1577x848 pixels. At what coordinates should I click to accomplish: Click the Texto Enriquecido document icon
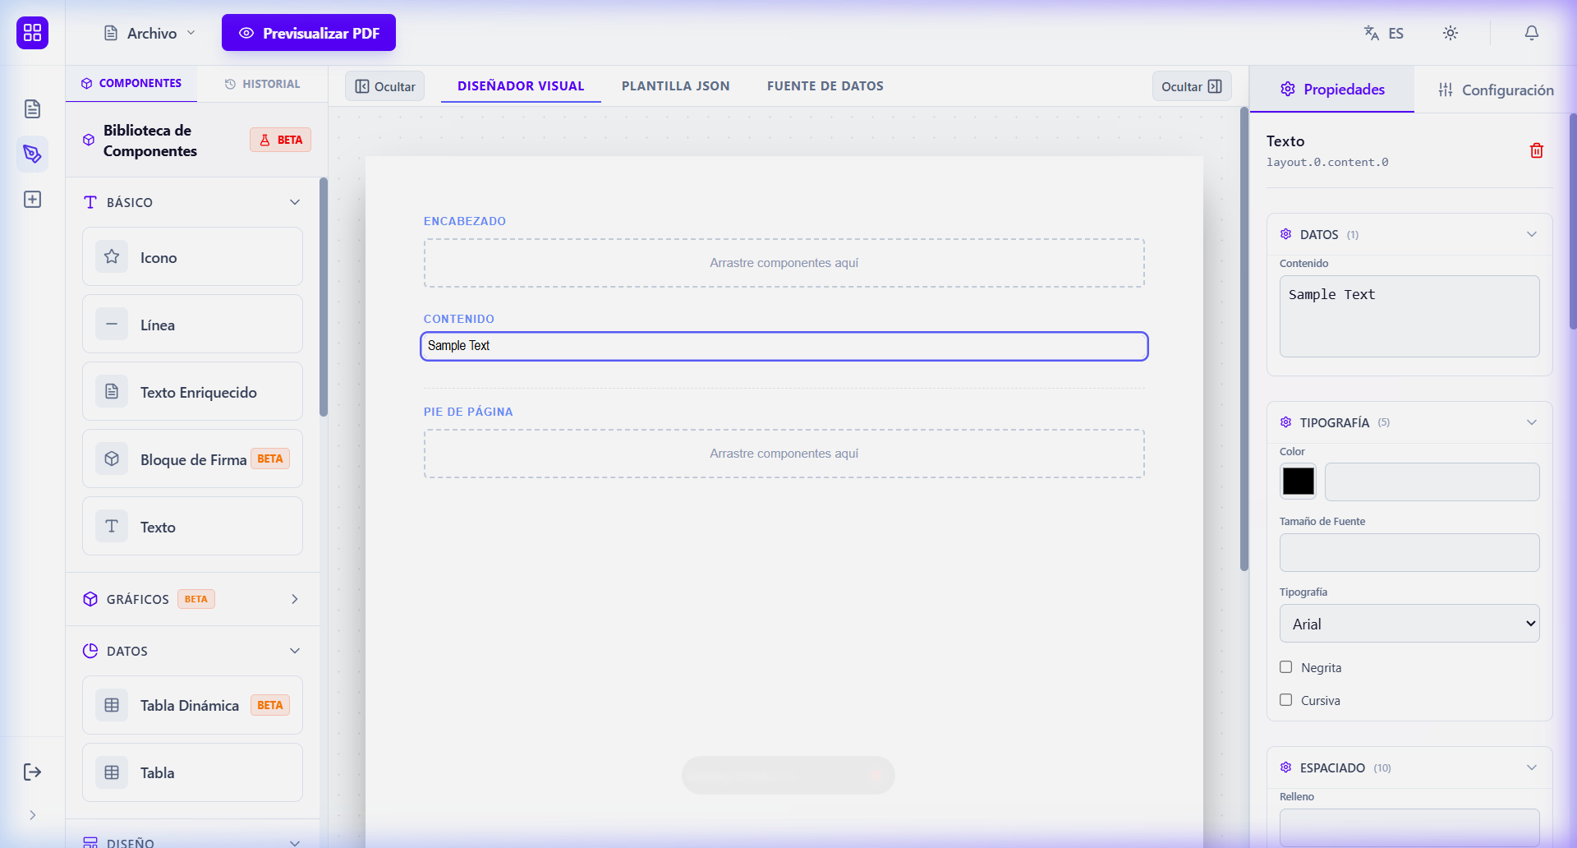(112, 392)
